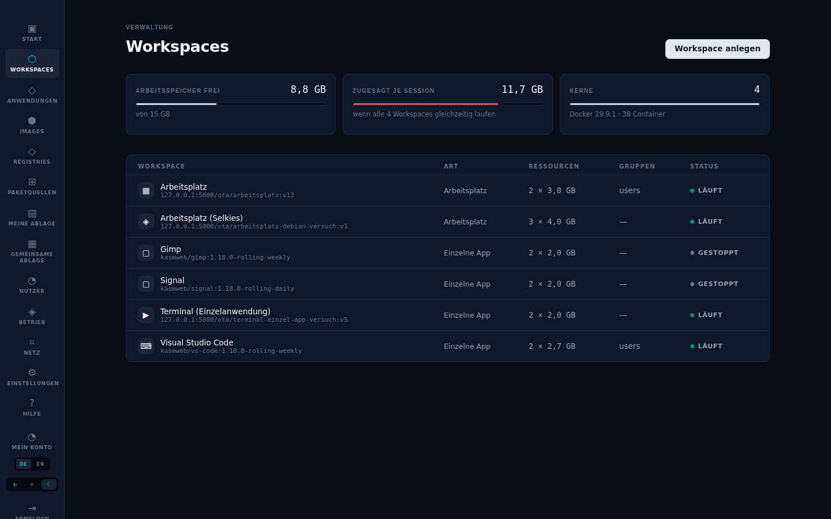This screenshot has width=831, height=519.
Task: Click the "Ressourcen" column header
Action: point(554,166)
